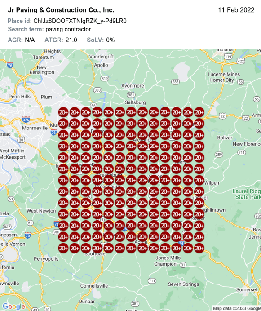Click the Wilpen label
The height and width of the screenshot is (311, 261).
tap(212, 183)
